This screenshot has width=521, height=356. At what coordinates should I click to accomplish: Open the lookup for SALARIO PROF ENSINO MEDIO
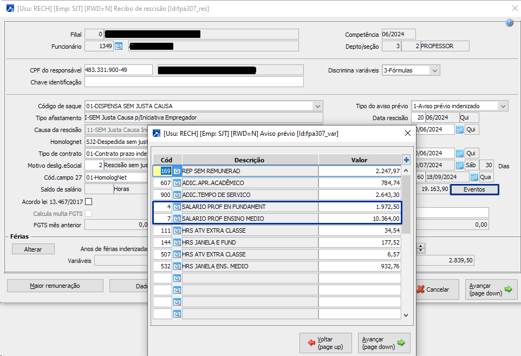point(177,219)
